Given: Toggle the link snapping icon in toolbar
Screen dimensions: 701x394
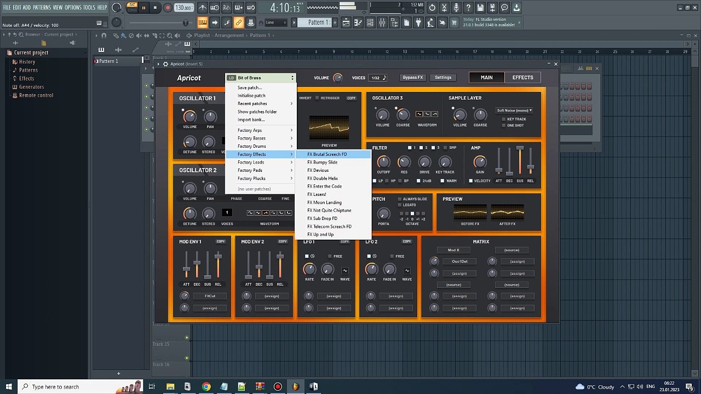Looking at the screenshot, I should [x=239, y=22].
